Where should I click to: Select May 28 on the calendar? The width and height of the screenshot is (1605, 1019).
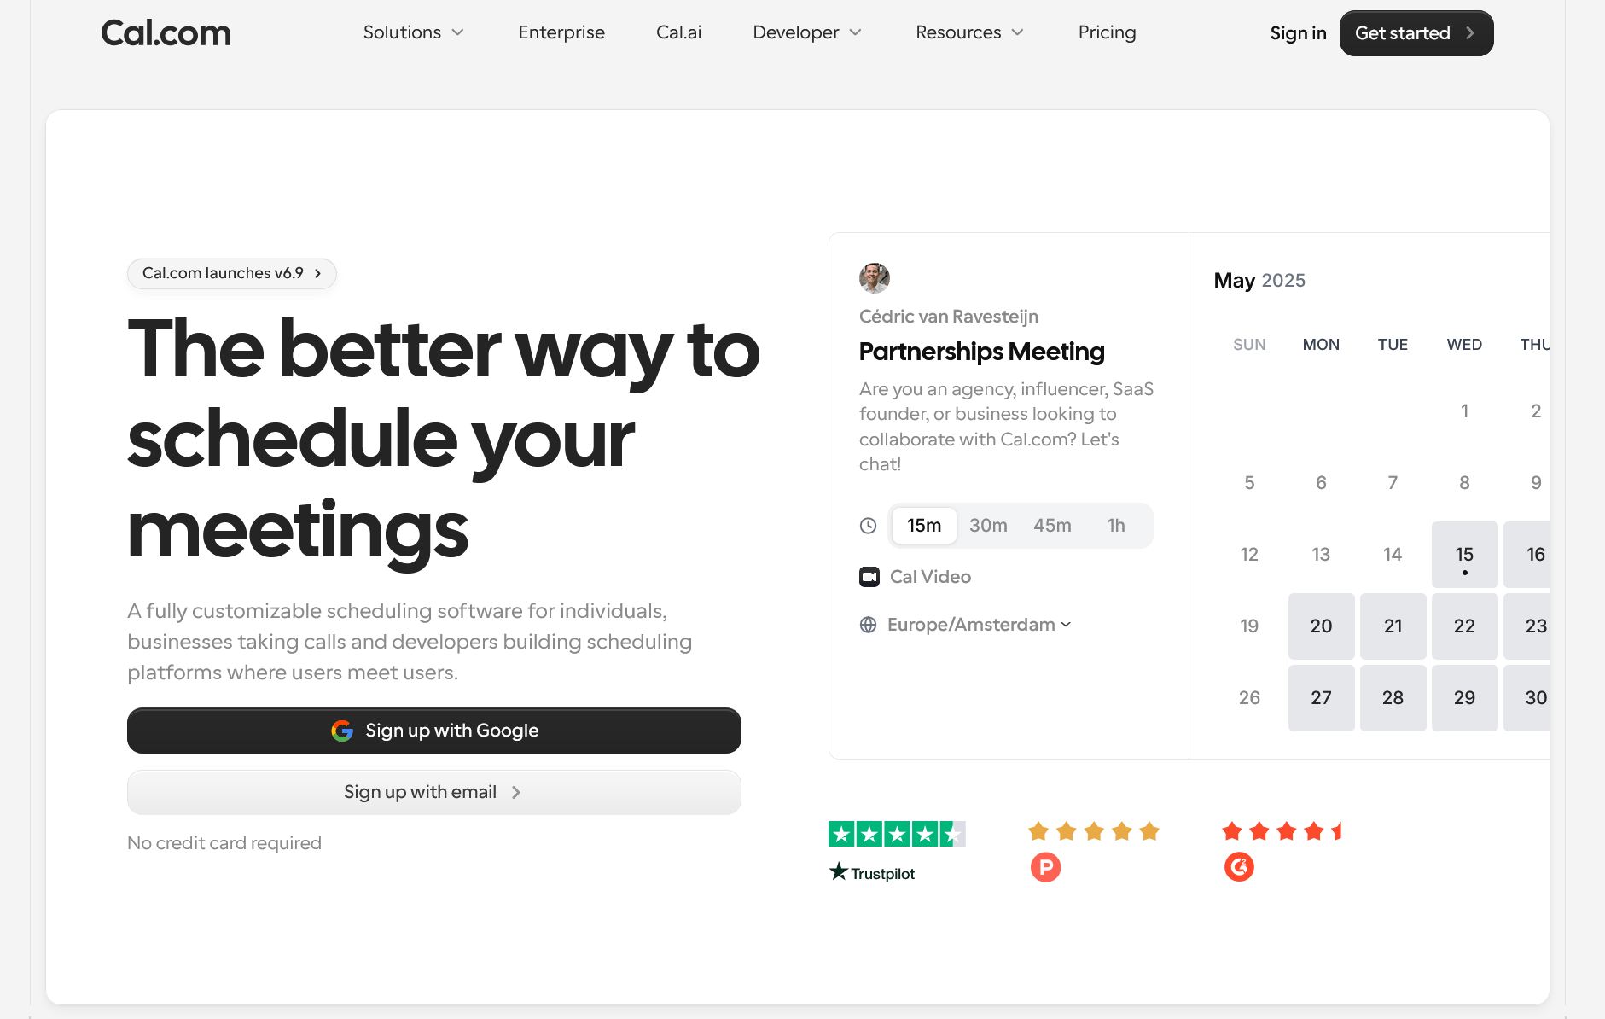click(x=1393, y=698)
